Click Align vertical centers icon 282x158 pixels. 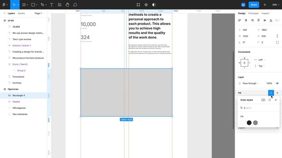(x=265, y=21)
